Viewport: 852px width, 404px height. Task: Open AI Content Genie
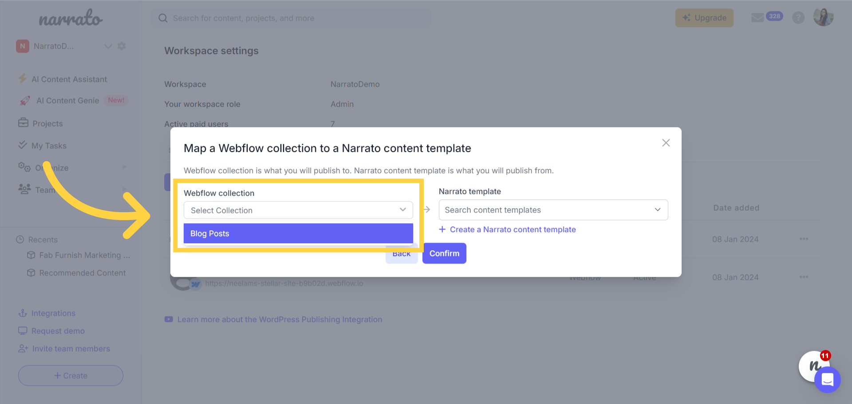68,101
